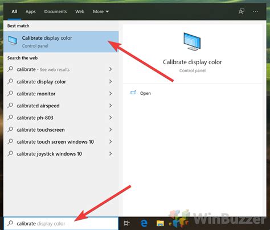Open the three-dot options menu
Screen dimensions: 270x230
255,11
